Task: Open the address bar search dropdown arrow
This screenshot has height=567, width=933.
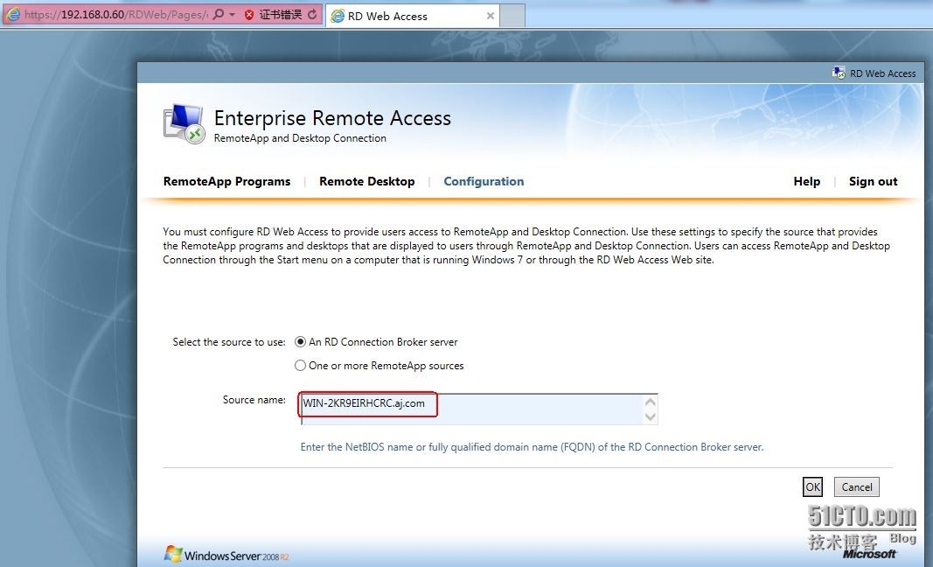Action: pos(232,15)
